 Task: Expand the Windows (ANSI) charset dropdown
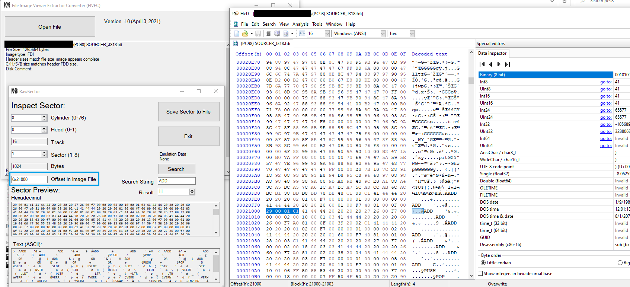[x=383, y=34]
